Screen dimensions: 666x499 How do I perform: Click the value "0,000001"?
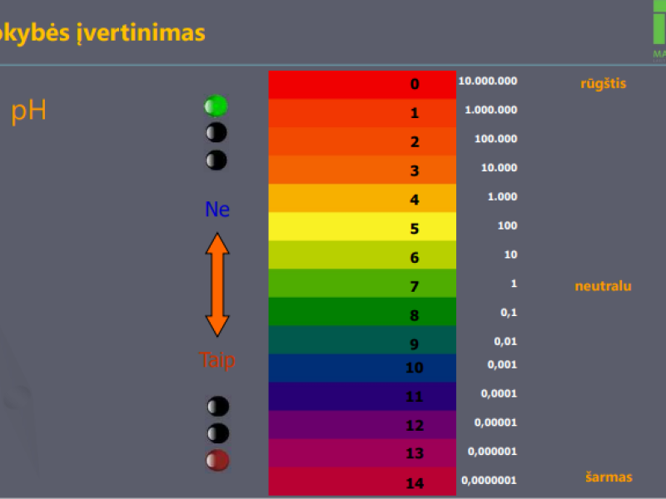click(x=492, y=452)
